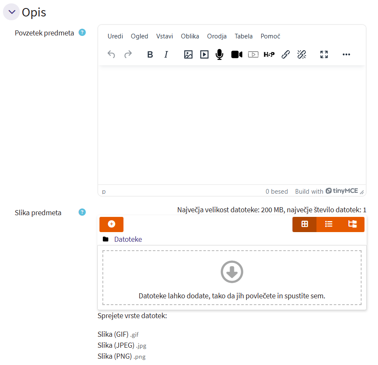Image resolution: width=378 pixels, height=365 pixels.
Task: Collapse the Opis section chevron
Action: [12, 12]
